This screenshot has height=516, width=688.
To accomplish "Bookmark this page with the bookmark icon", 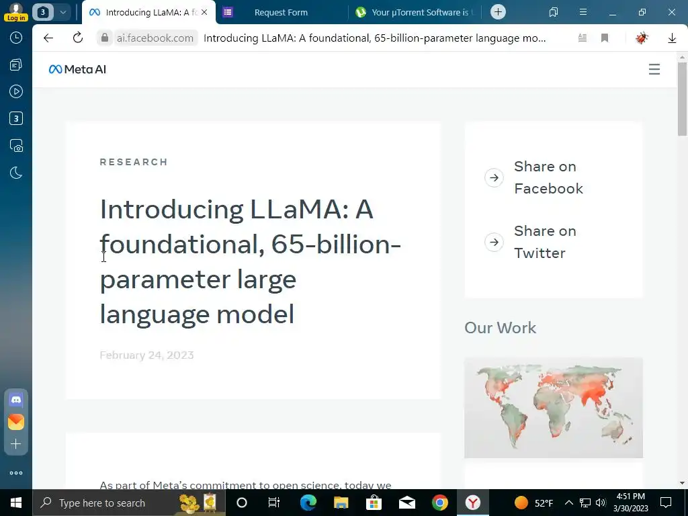I will [x=605, y=38].
